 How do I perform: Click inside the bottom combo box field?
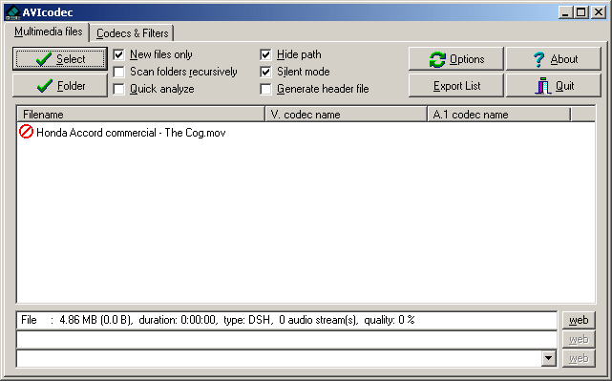pyautogui.click(x=279, y=358)
